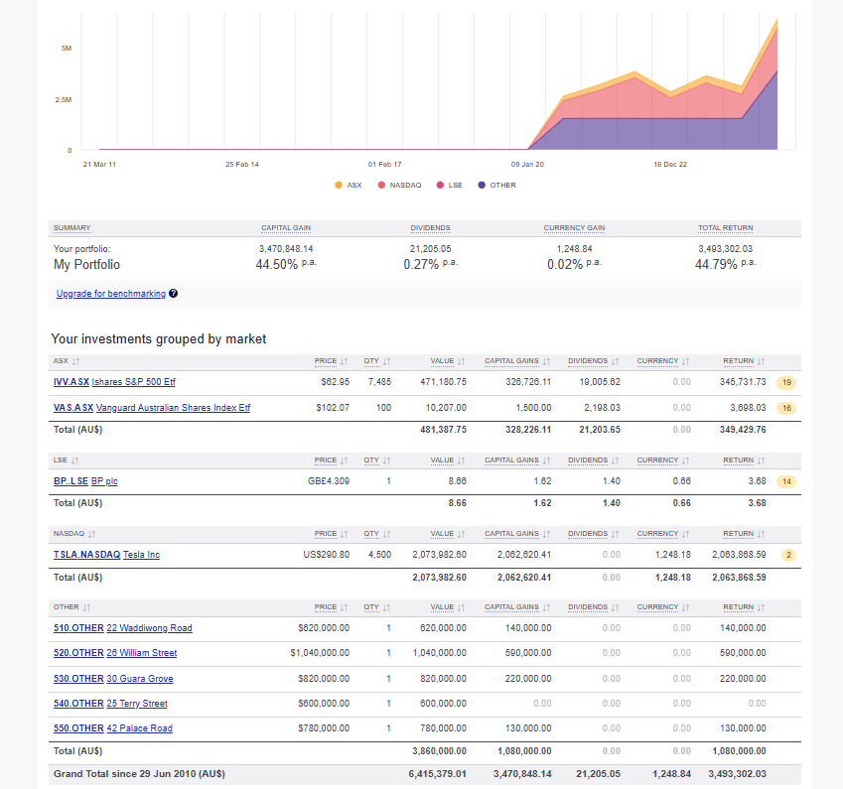Click the help icon beside Upgrade for benchmarking

(174, 294)
